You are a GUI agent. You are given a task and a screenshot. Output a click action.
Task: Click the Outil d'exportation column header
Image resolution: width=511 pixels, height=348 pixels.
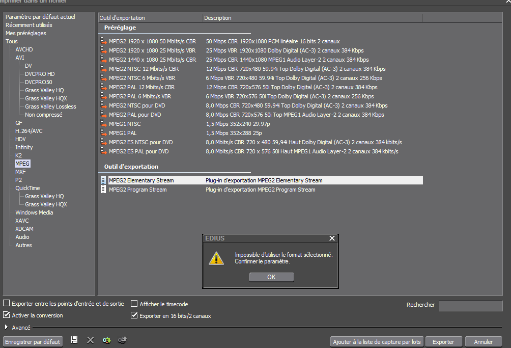(x=150, y=18)
